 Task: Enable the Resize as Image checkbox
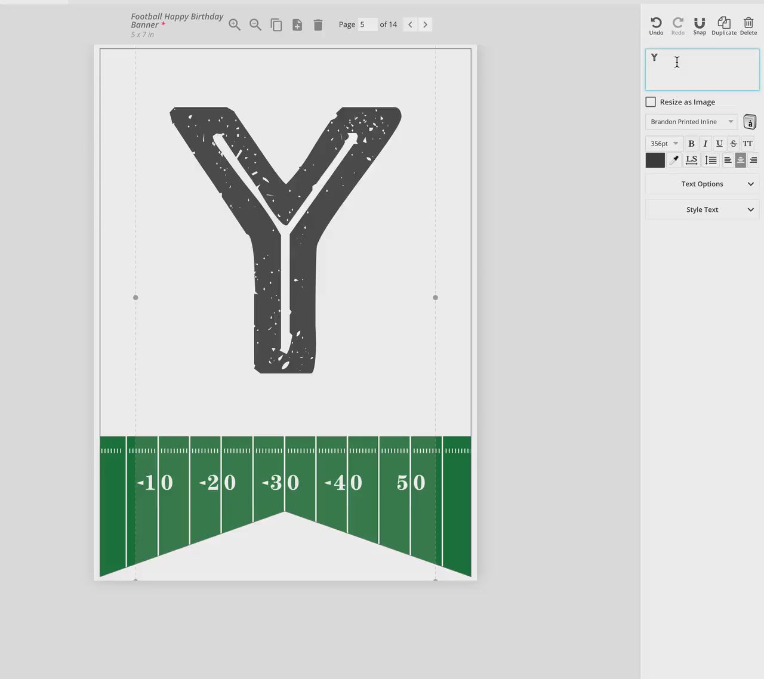[x=651, y=102]
